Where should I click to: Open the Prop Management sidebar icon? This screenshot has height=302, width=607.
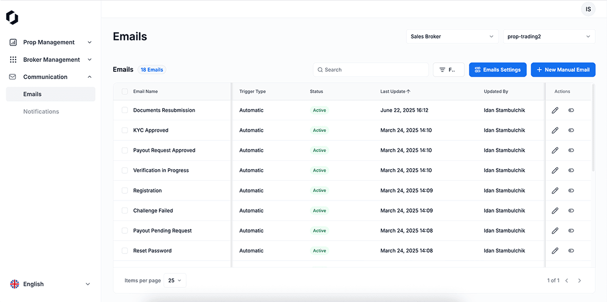(x=14, y=42)
